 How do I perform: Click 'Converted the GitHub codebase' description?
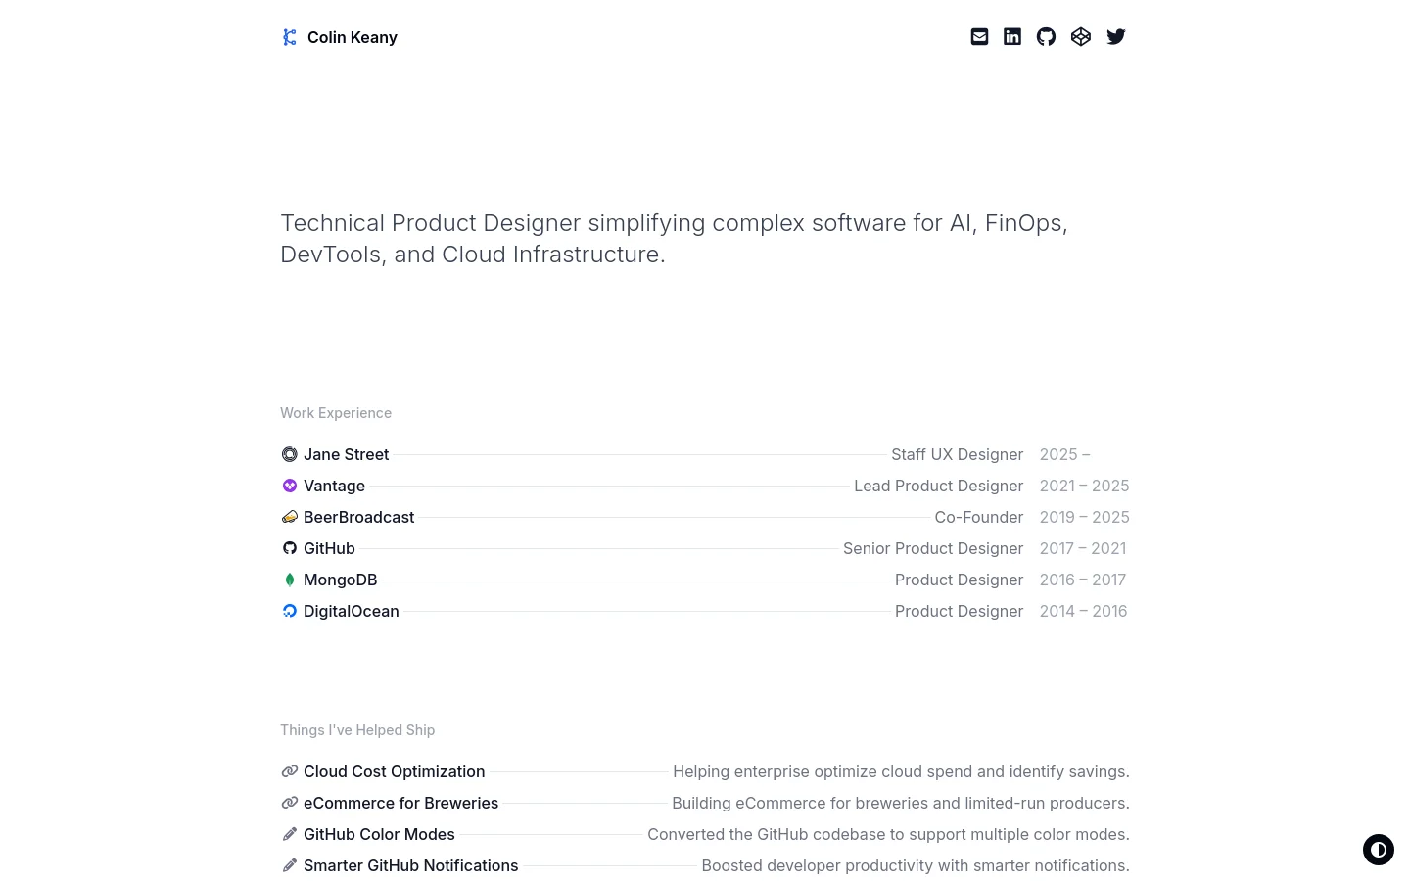point(888,834)
